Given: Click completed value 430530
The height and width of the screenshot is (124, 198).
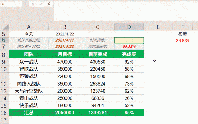Looking at the screenshot, I should (x=97, y=62).
